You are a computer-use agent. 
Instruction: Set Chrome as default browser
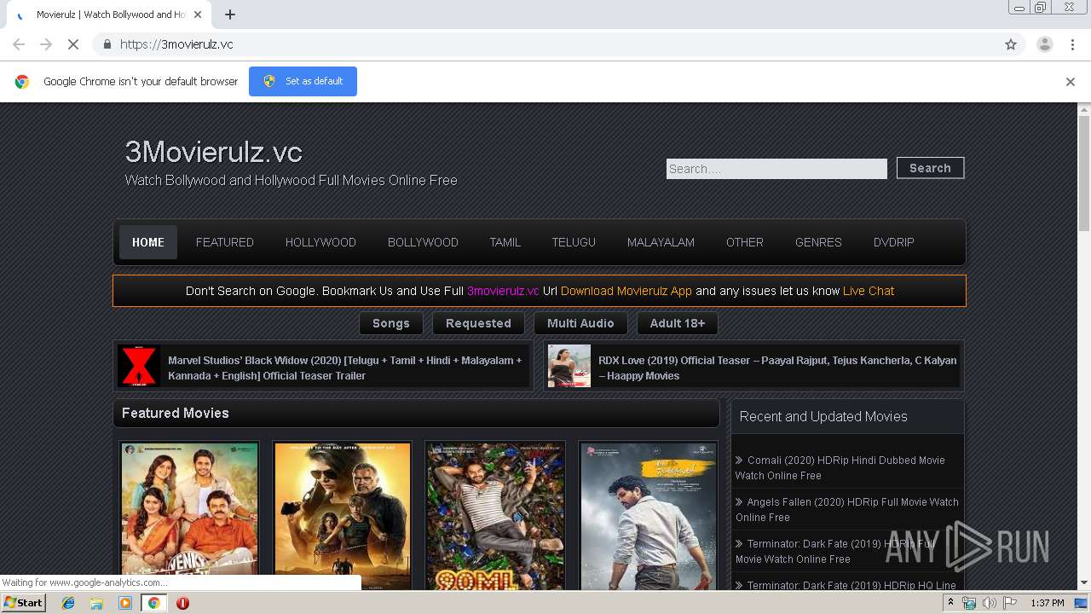(303, 81)
